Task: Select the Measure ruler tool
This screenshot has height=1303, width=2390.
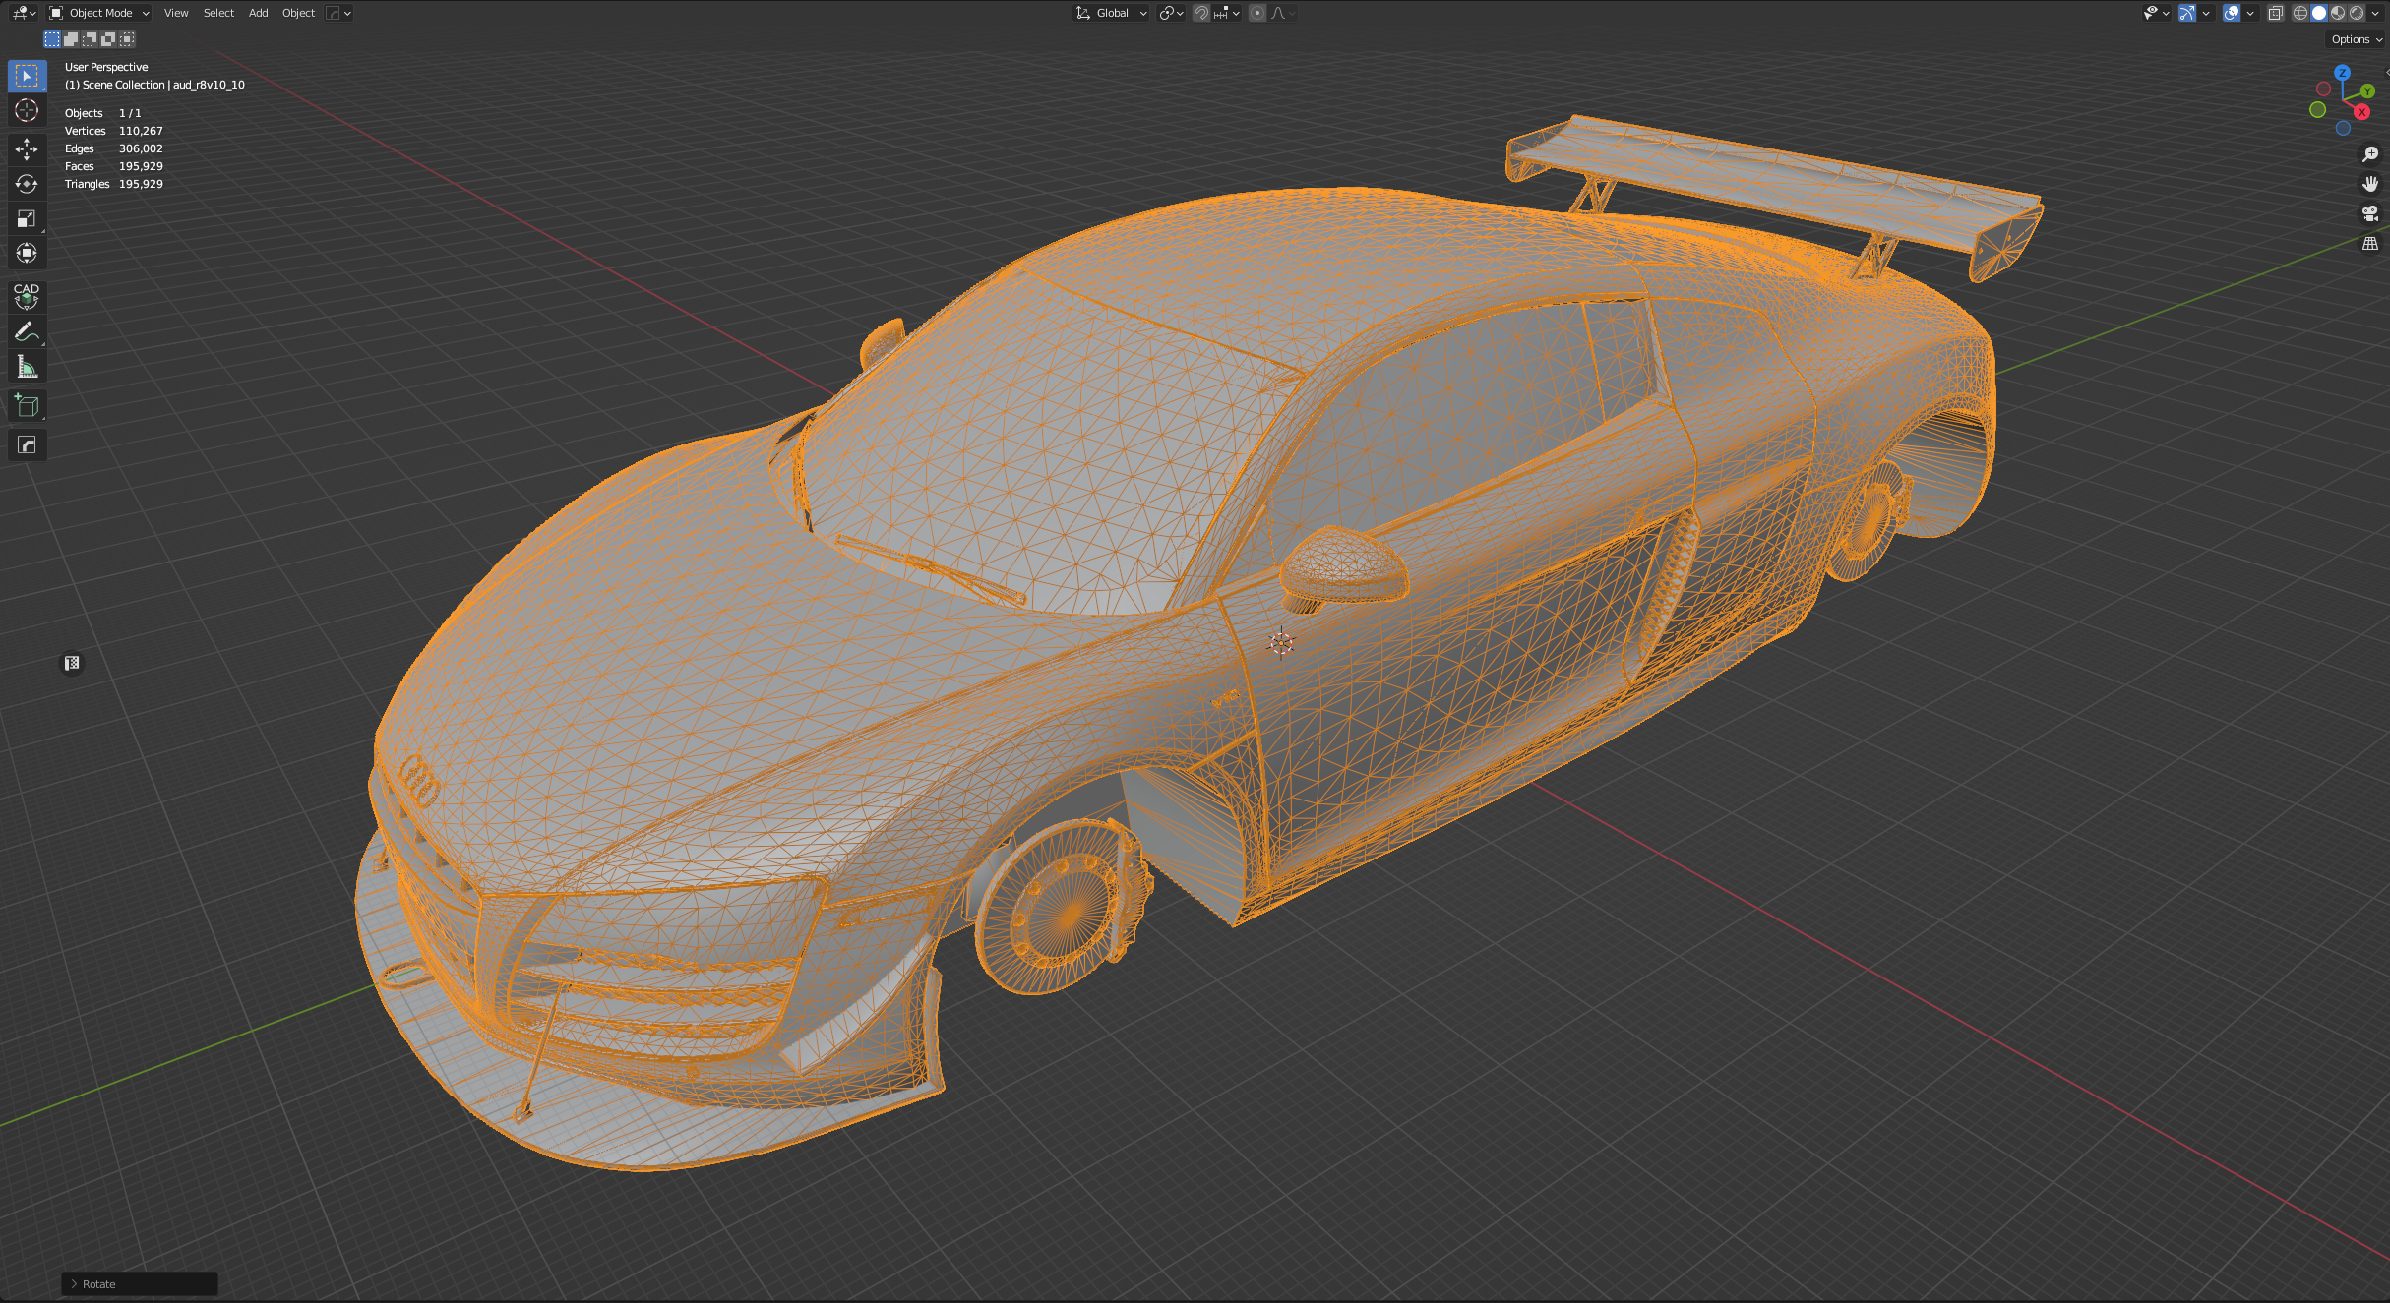Action: [x=27, y=368]
